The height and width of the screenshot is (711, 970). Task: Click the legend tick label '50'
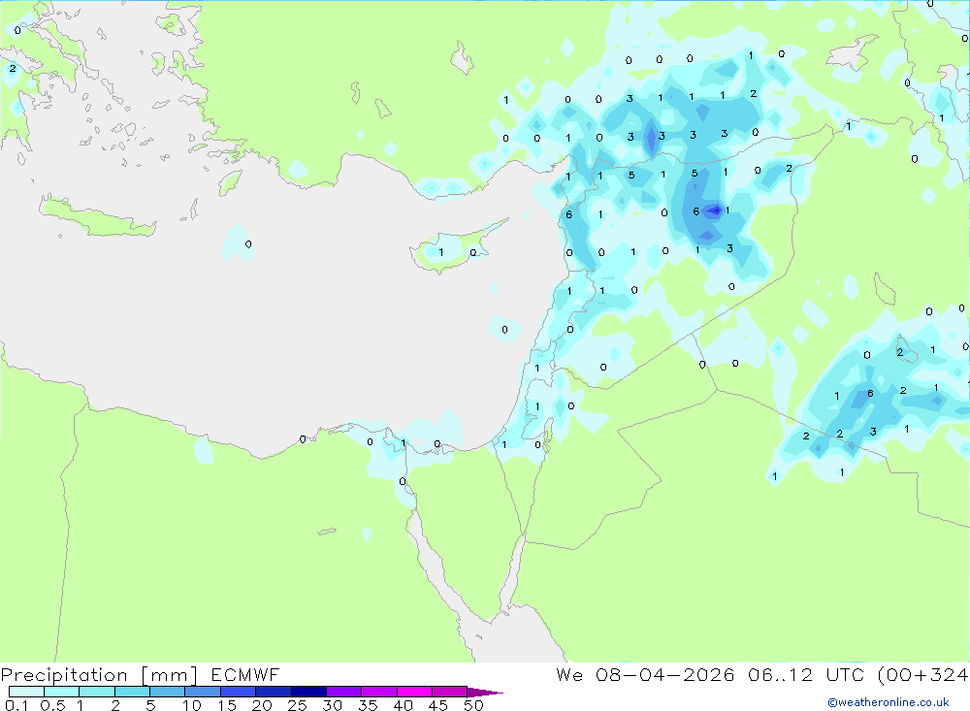(474, 705)
